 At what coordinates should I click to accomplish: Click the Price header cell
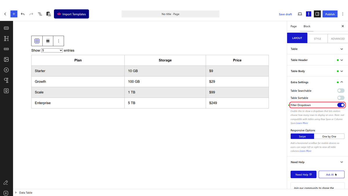tap(237, 60)
